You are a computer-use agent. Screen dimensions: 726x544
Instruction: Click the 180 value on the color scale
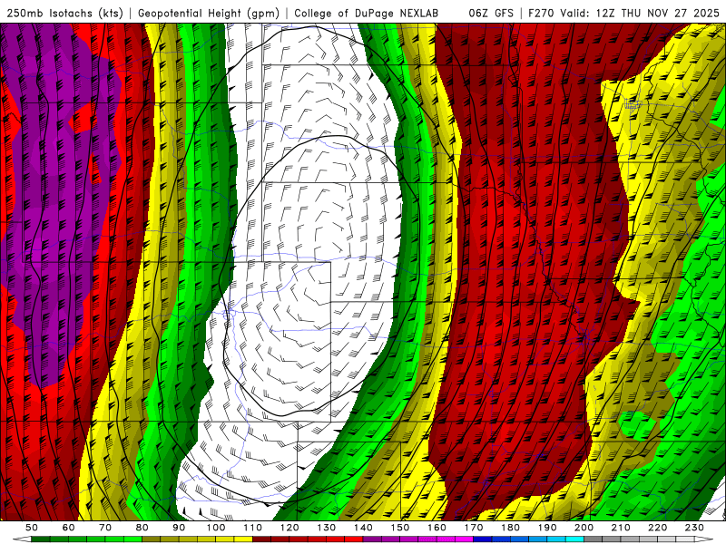point(510,528)
